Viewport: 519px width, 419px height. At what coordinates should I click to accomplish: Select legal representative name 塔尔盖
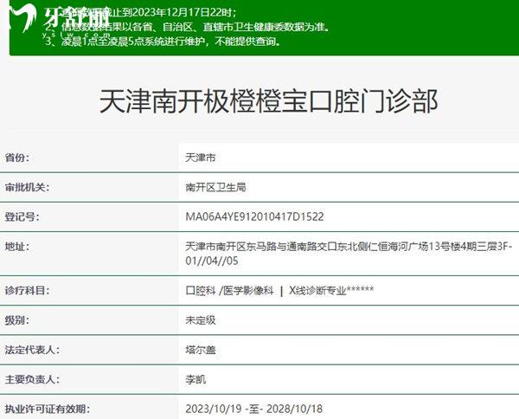pos(201,350)
